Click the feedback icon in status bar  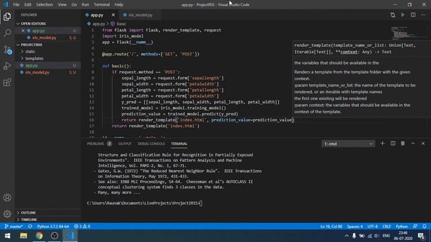point(415,227)
